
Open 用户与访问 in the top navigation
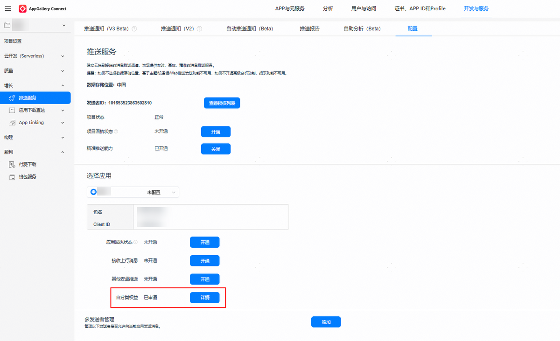coord(364,9)
